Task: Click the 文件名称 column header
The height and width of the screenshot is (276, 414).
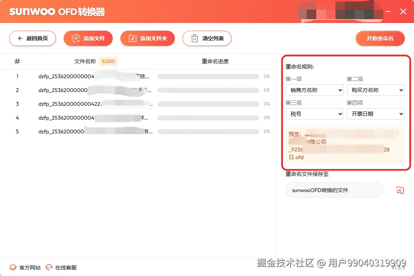Action: click(x=85, y=61)
